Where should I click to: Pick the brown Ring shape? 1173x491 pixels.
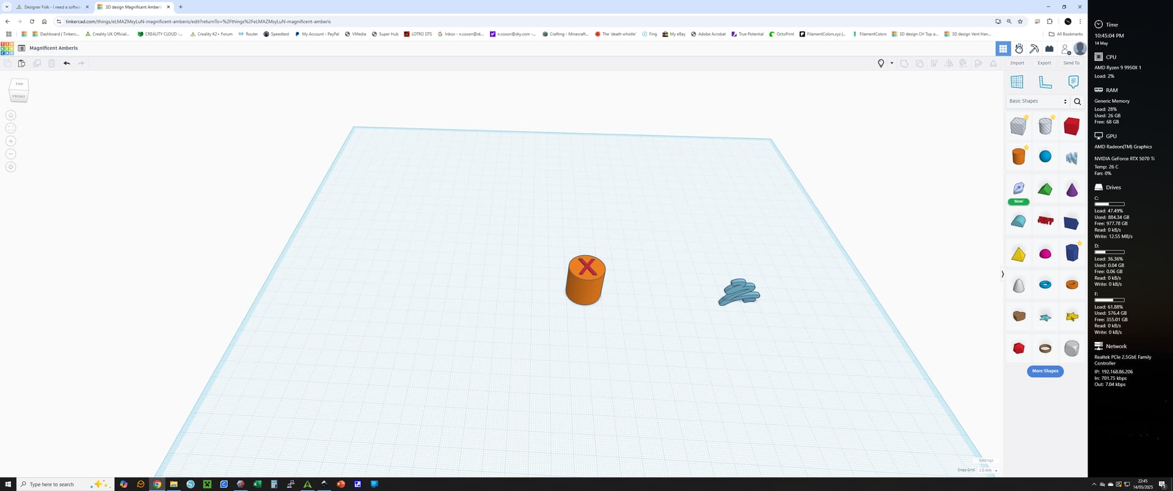(x=1045, y=349)
